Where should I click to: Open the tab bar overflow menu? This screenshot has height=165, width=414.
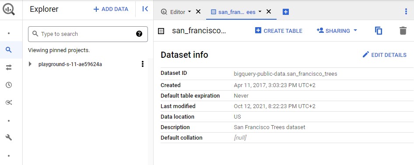coord(406,11)
